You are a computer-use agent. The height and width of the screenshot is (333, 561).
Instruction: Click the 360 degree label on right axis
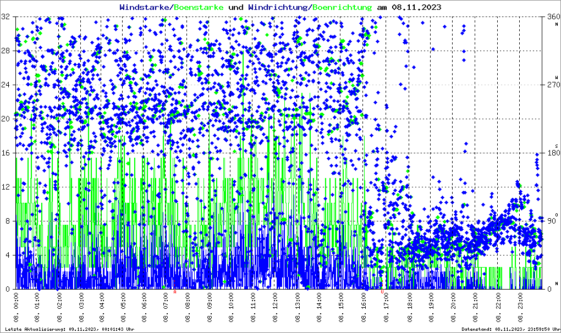coord(552,17)
